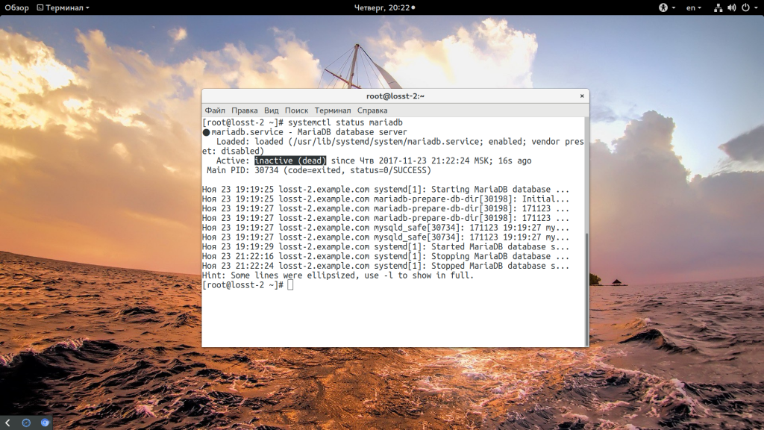Collapse the tray with the left arrow
This screenshot has width=764, height=430.
tap(7, 423)
